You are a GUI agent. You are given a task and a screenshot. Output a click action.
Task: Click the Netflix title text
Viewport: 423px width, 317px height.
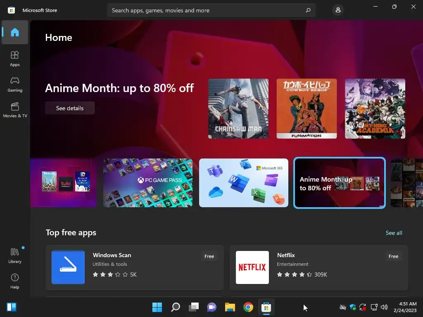click(x=286, y=255)
